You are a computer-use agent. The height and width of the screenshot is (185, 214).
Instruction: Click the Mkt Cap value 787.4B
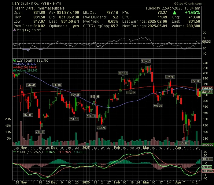(112, 13)
